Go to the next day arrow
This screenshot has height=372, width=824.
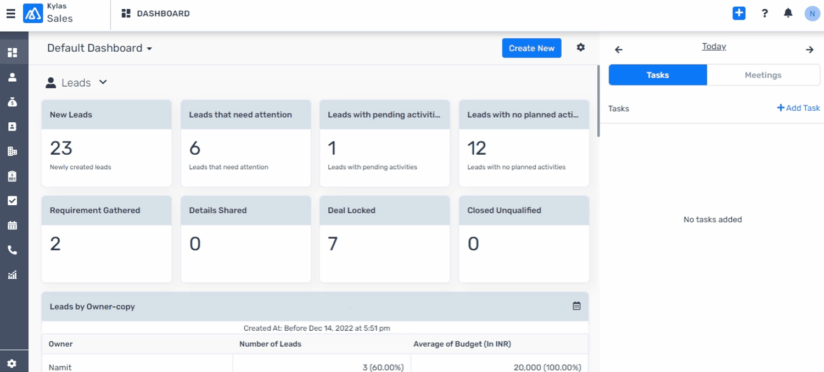pos(809,50)
